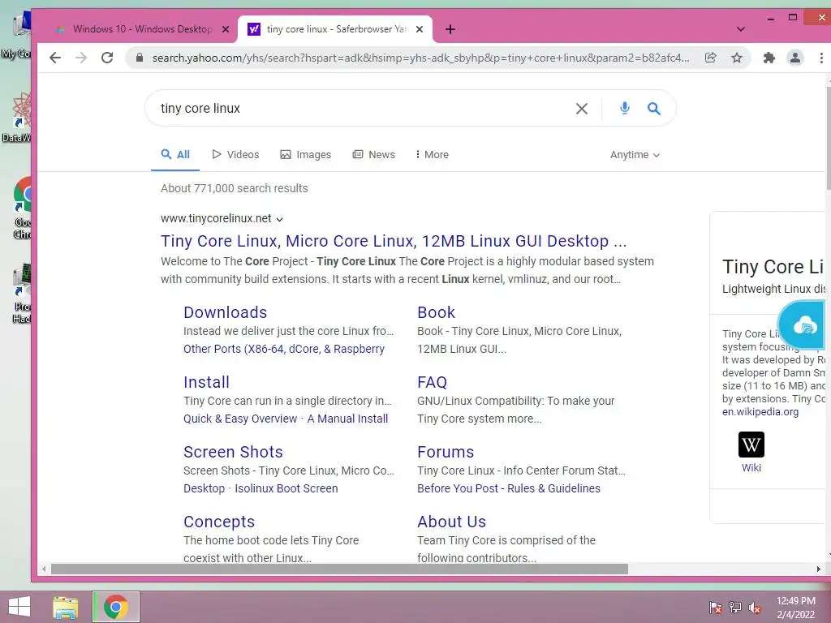Click the browser forward arrow
Viewport: 831px width, 623px height.
(81, 58)
